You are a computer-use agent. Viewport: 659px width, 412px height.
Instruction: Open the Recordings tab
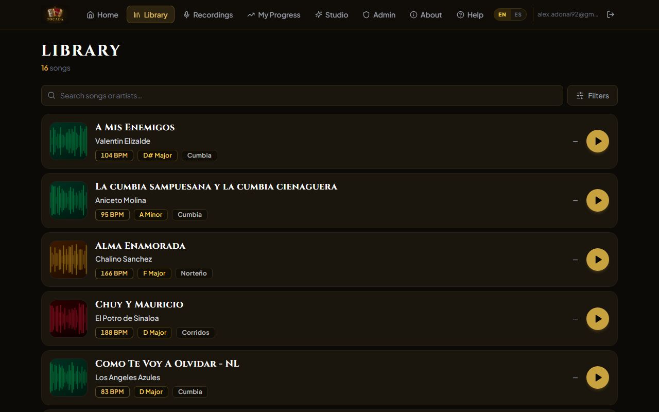tap(208, 14)
